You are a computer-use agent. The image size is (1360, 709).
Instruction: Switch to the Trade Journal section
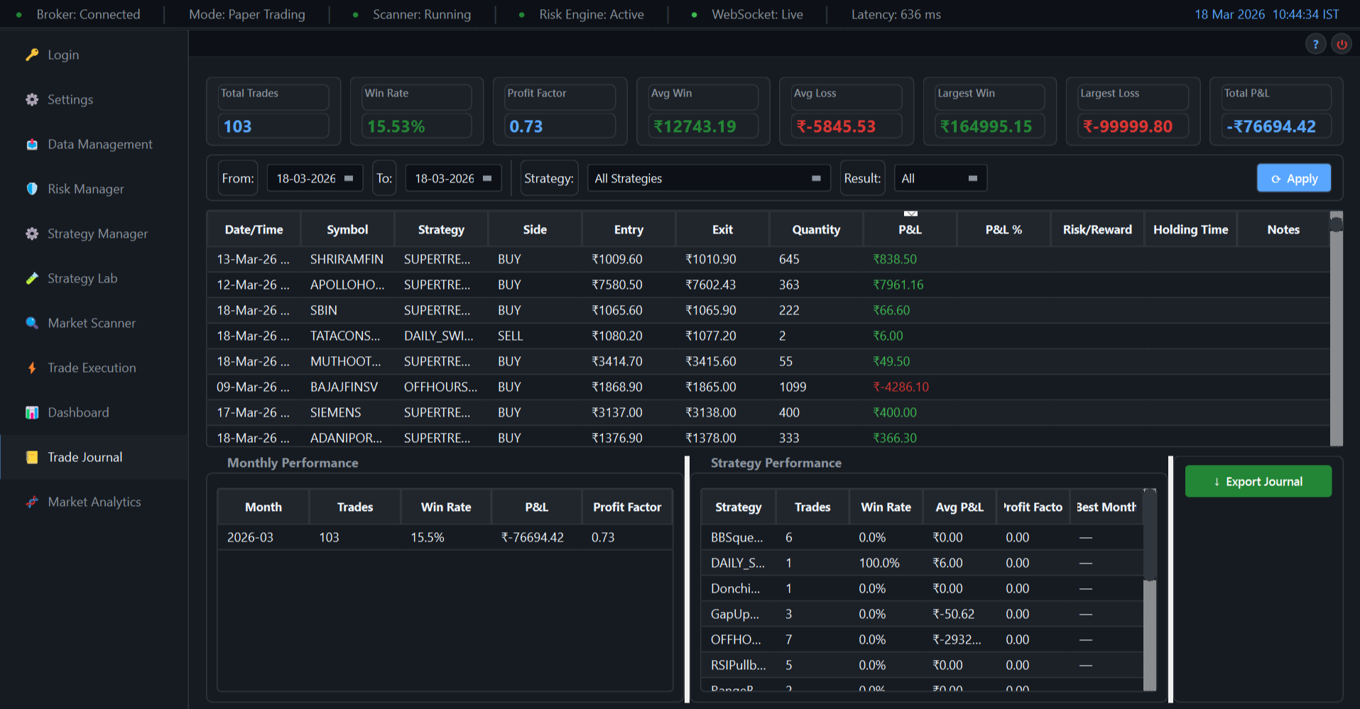[84, 457]
